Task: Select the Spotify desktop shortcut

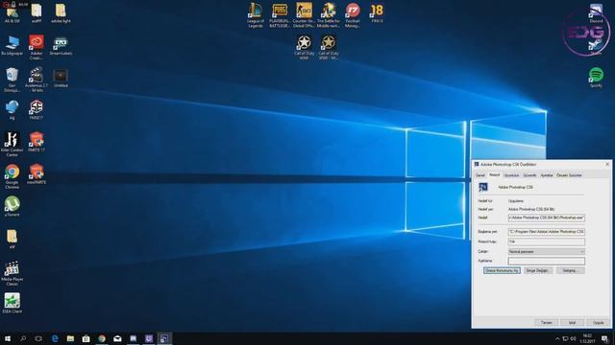Action: (596, 77)
